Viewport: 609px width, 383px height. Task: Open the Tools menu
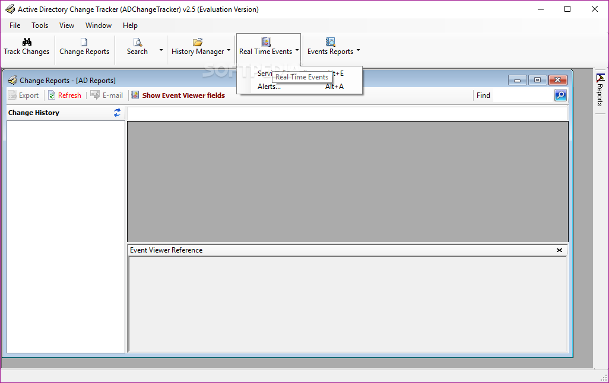tap(40, 25)
